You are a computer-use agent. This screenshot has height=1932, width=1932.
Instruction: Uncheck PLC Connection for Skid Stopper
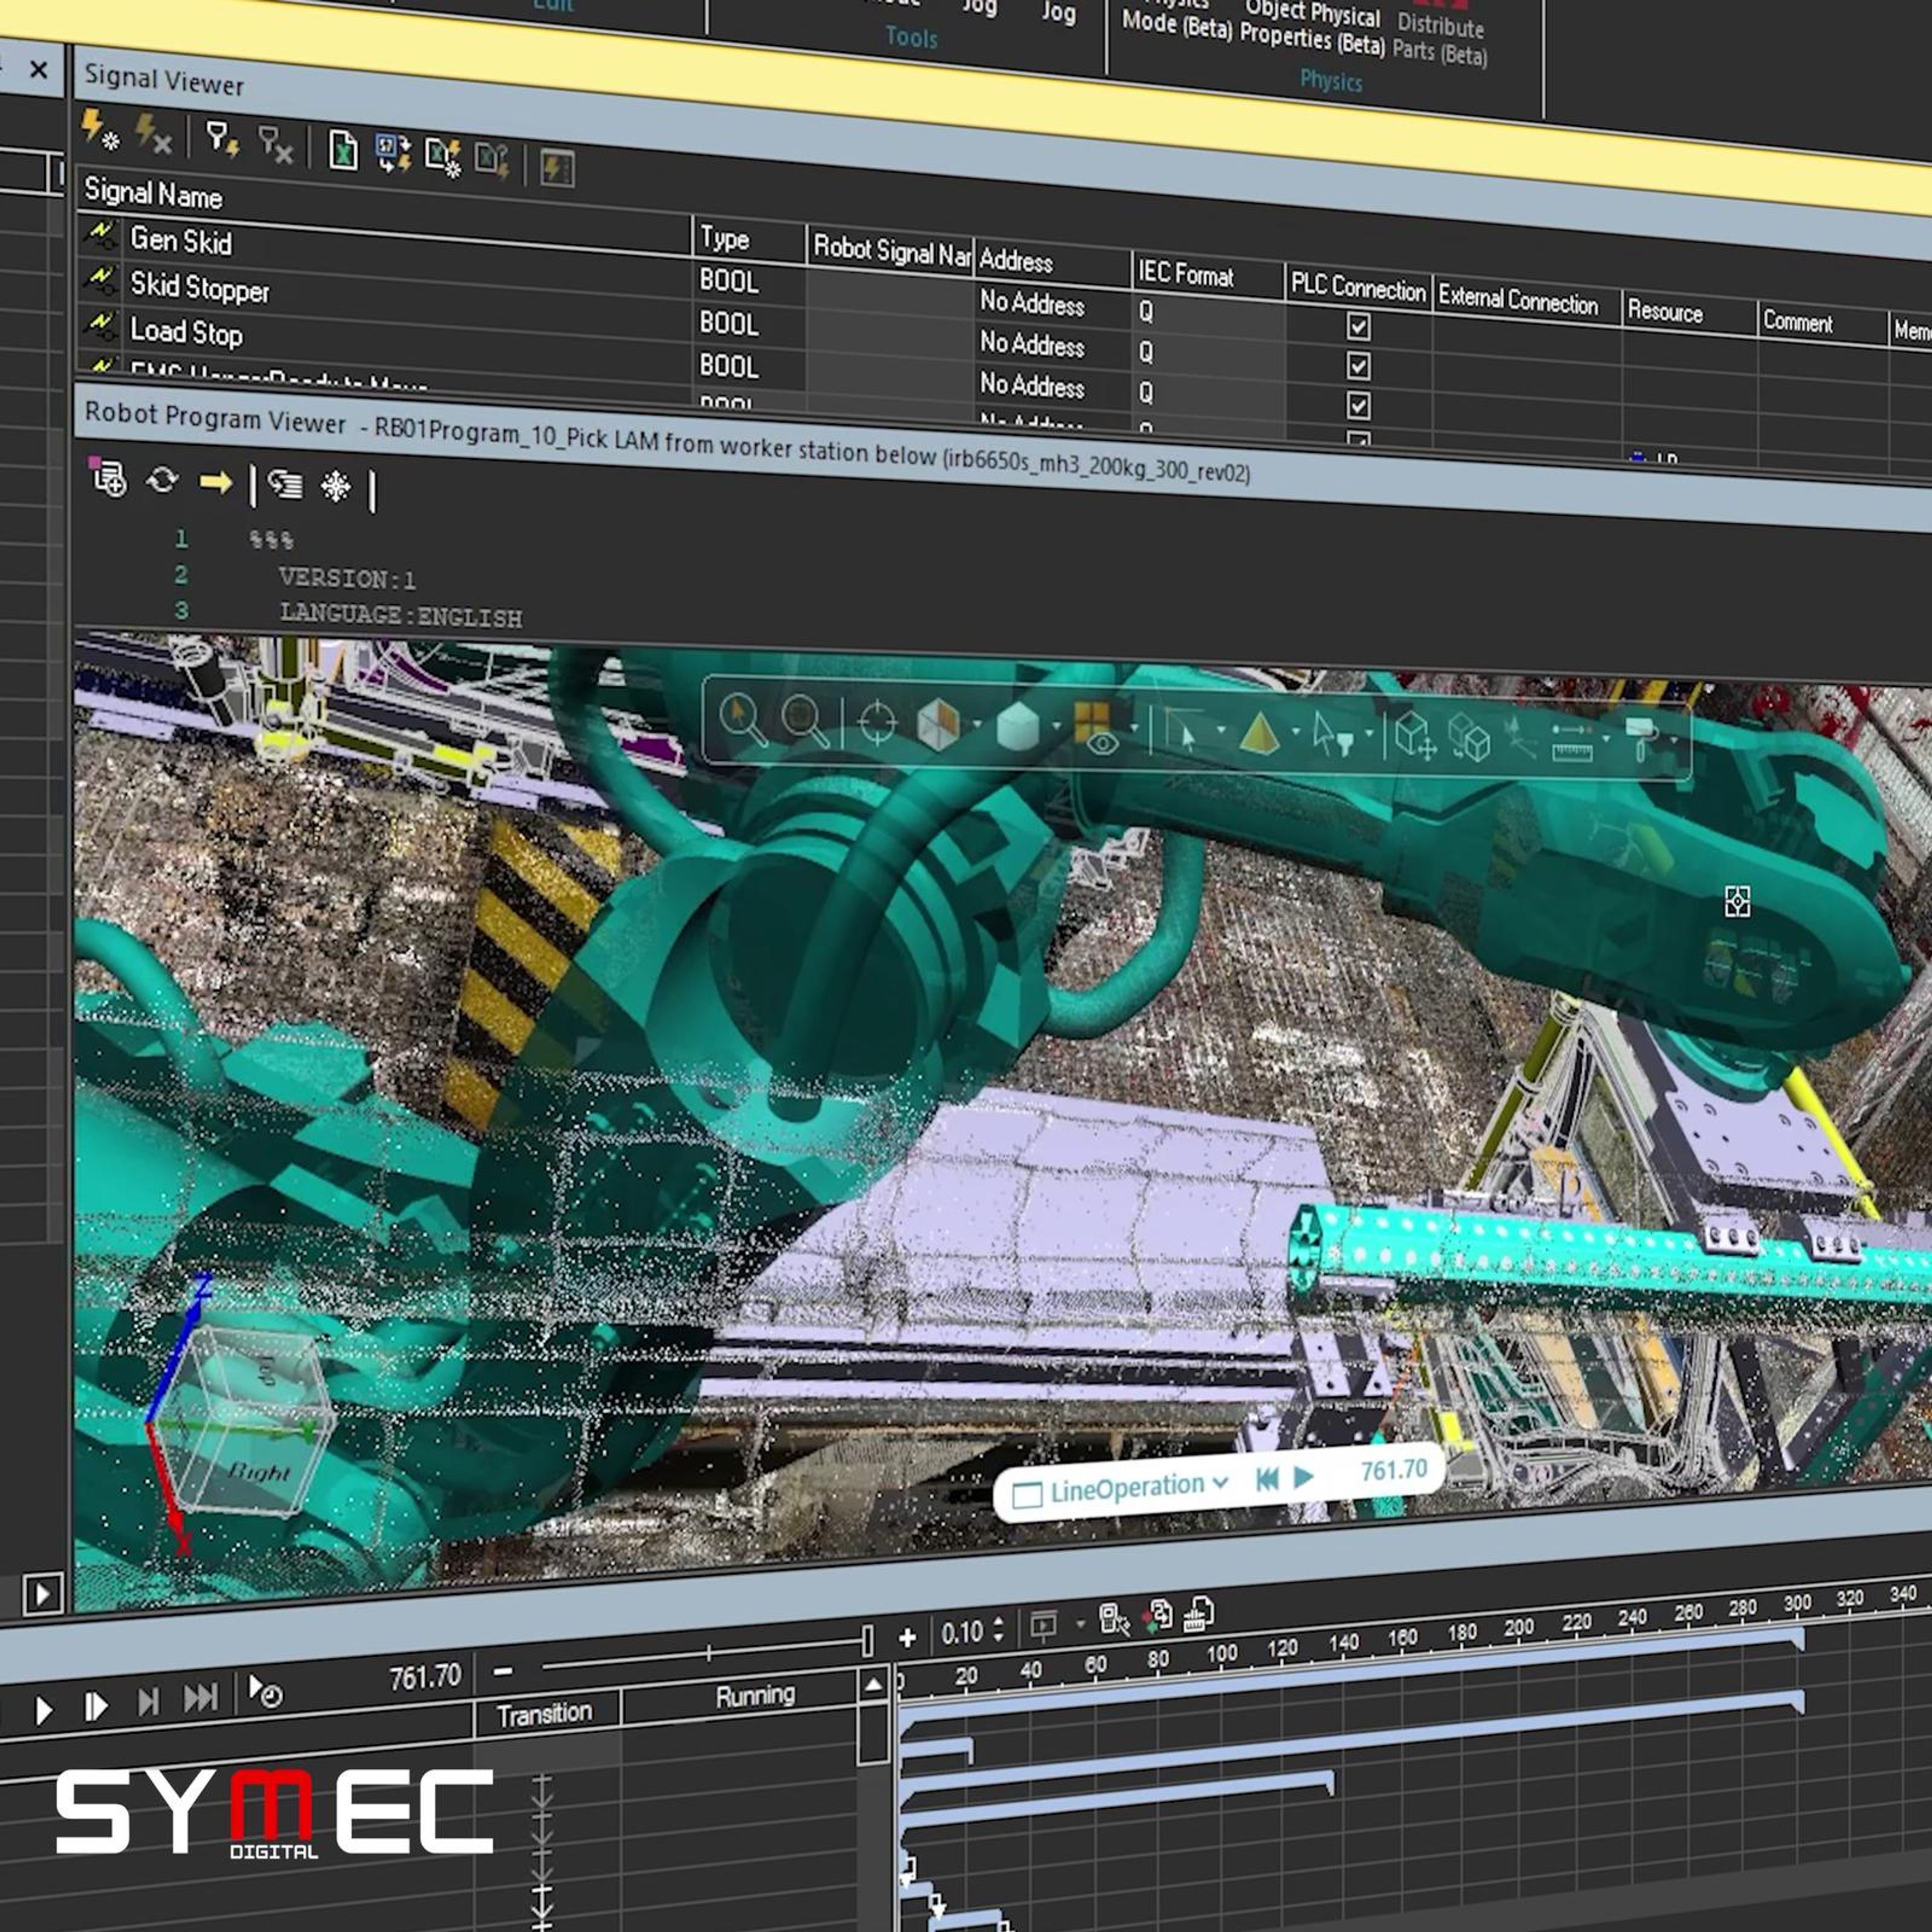tap(1358, 366)
